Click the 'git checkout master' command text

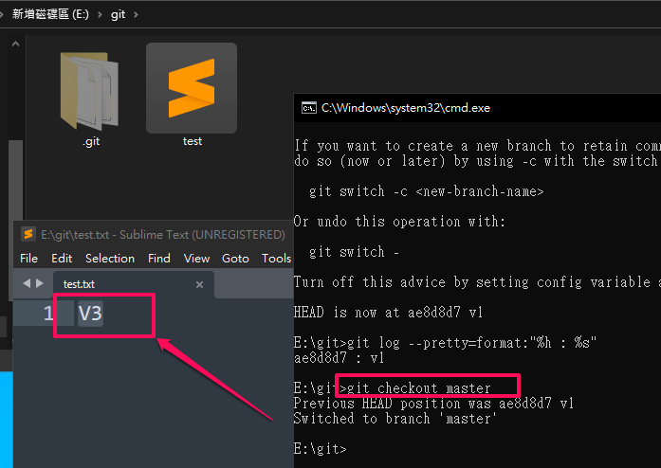click(x=418, y=388)
